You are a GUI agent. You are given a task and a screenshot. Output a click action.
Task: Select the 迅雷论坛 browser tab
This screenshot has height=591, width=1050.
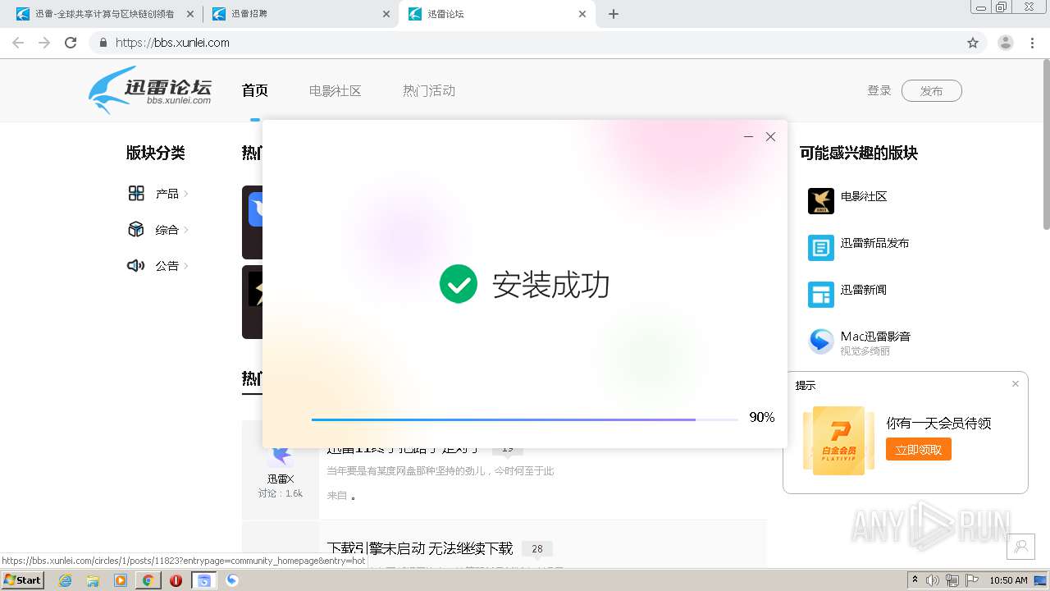(x=497, y=14)
